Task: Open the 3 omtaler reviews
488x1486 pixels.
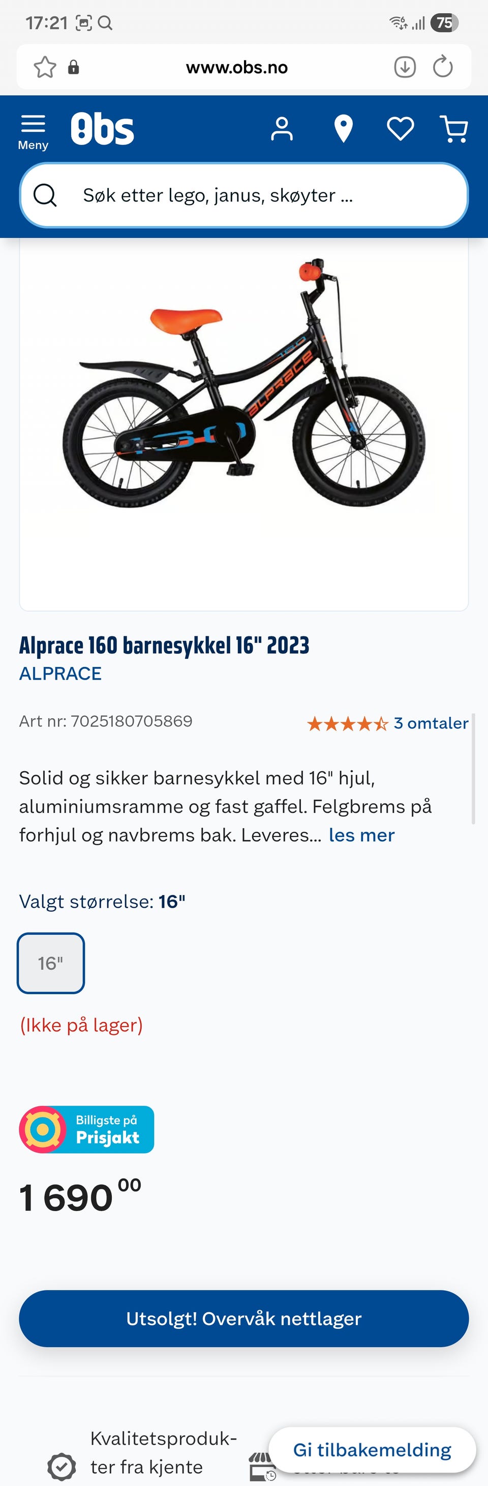Action: click(x=431, y=723)
